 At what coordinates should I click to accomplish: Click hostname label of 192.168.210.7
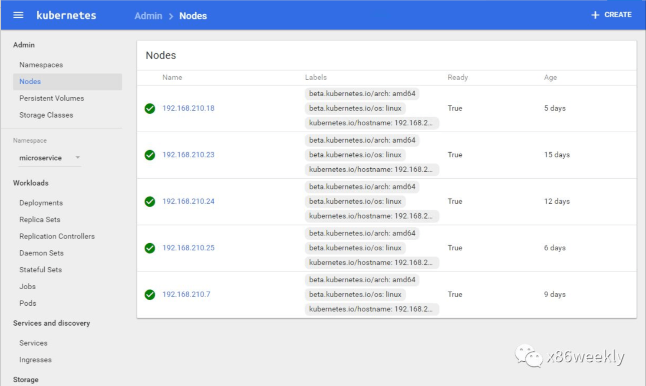(x=372, y=309)
